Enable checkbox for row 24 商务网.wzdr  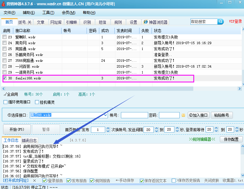pos(5,43)
